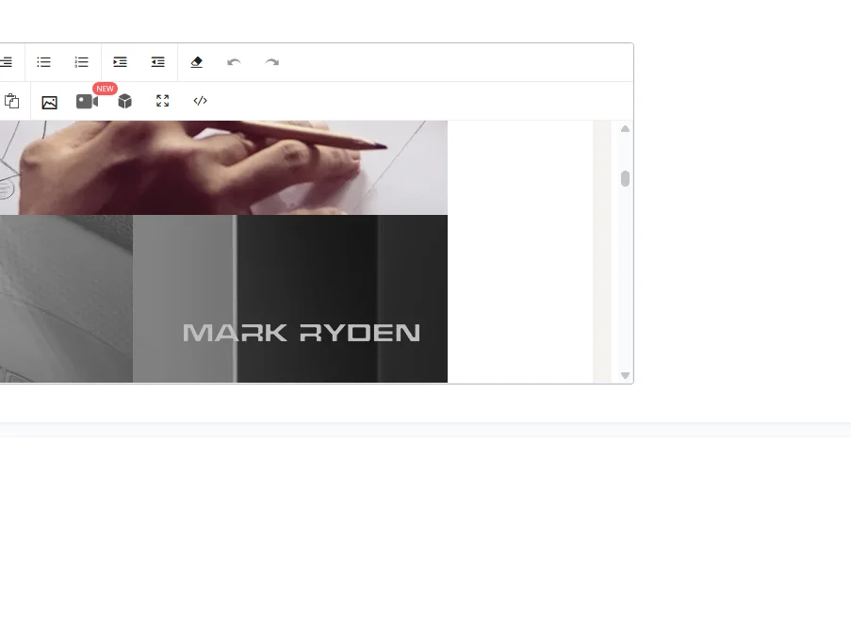Insert an image into editor

coord(49,102)
